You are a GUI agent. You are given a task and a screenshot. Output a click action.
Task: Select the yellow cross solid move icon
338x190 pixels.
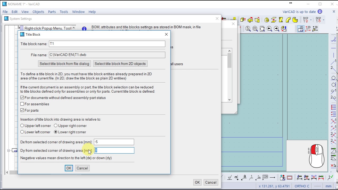(x=250, y=20)
